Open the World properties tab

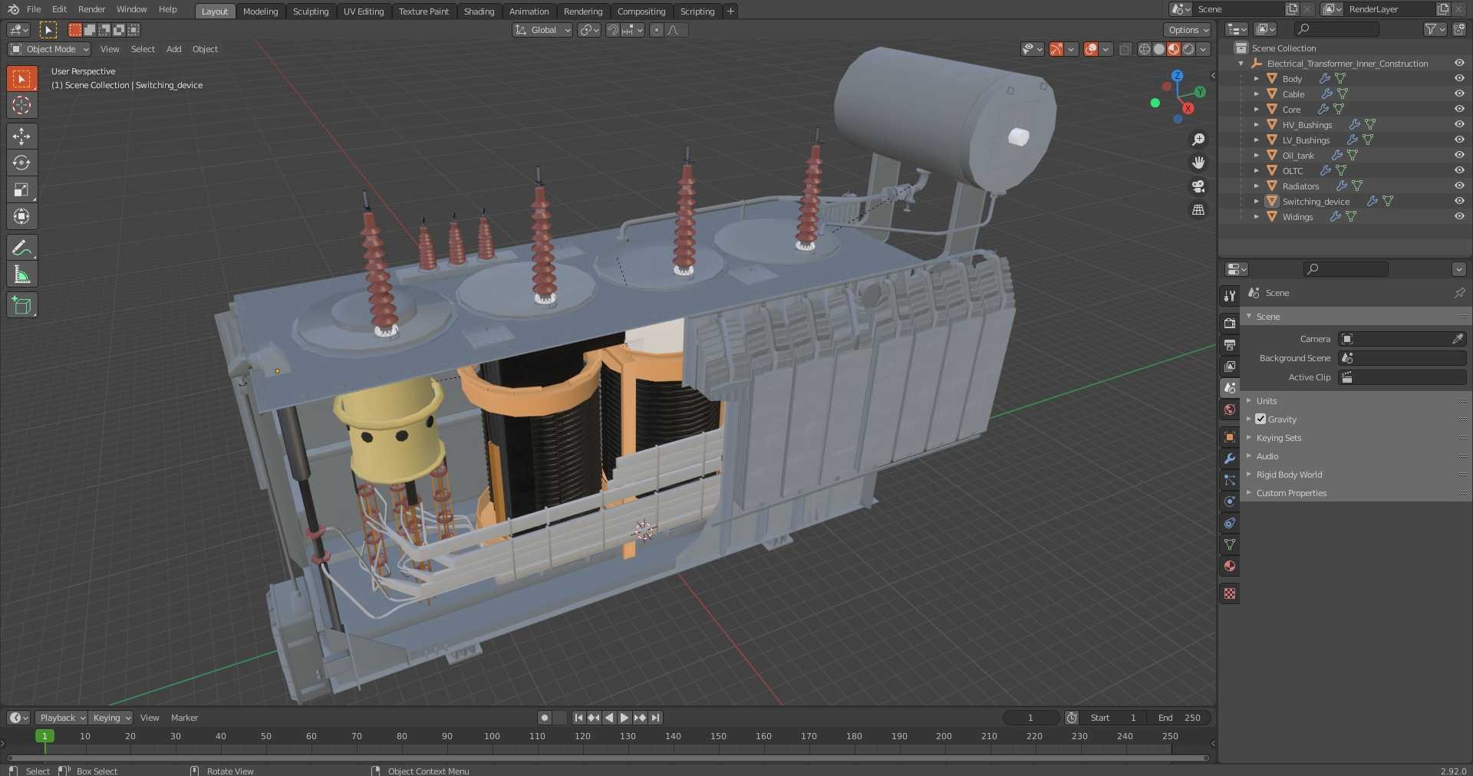(1230, 409)
